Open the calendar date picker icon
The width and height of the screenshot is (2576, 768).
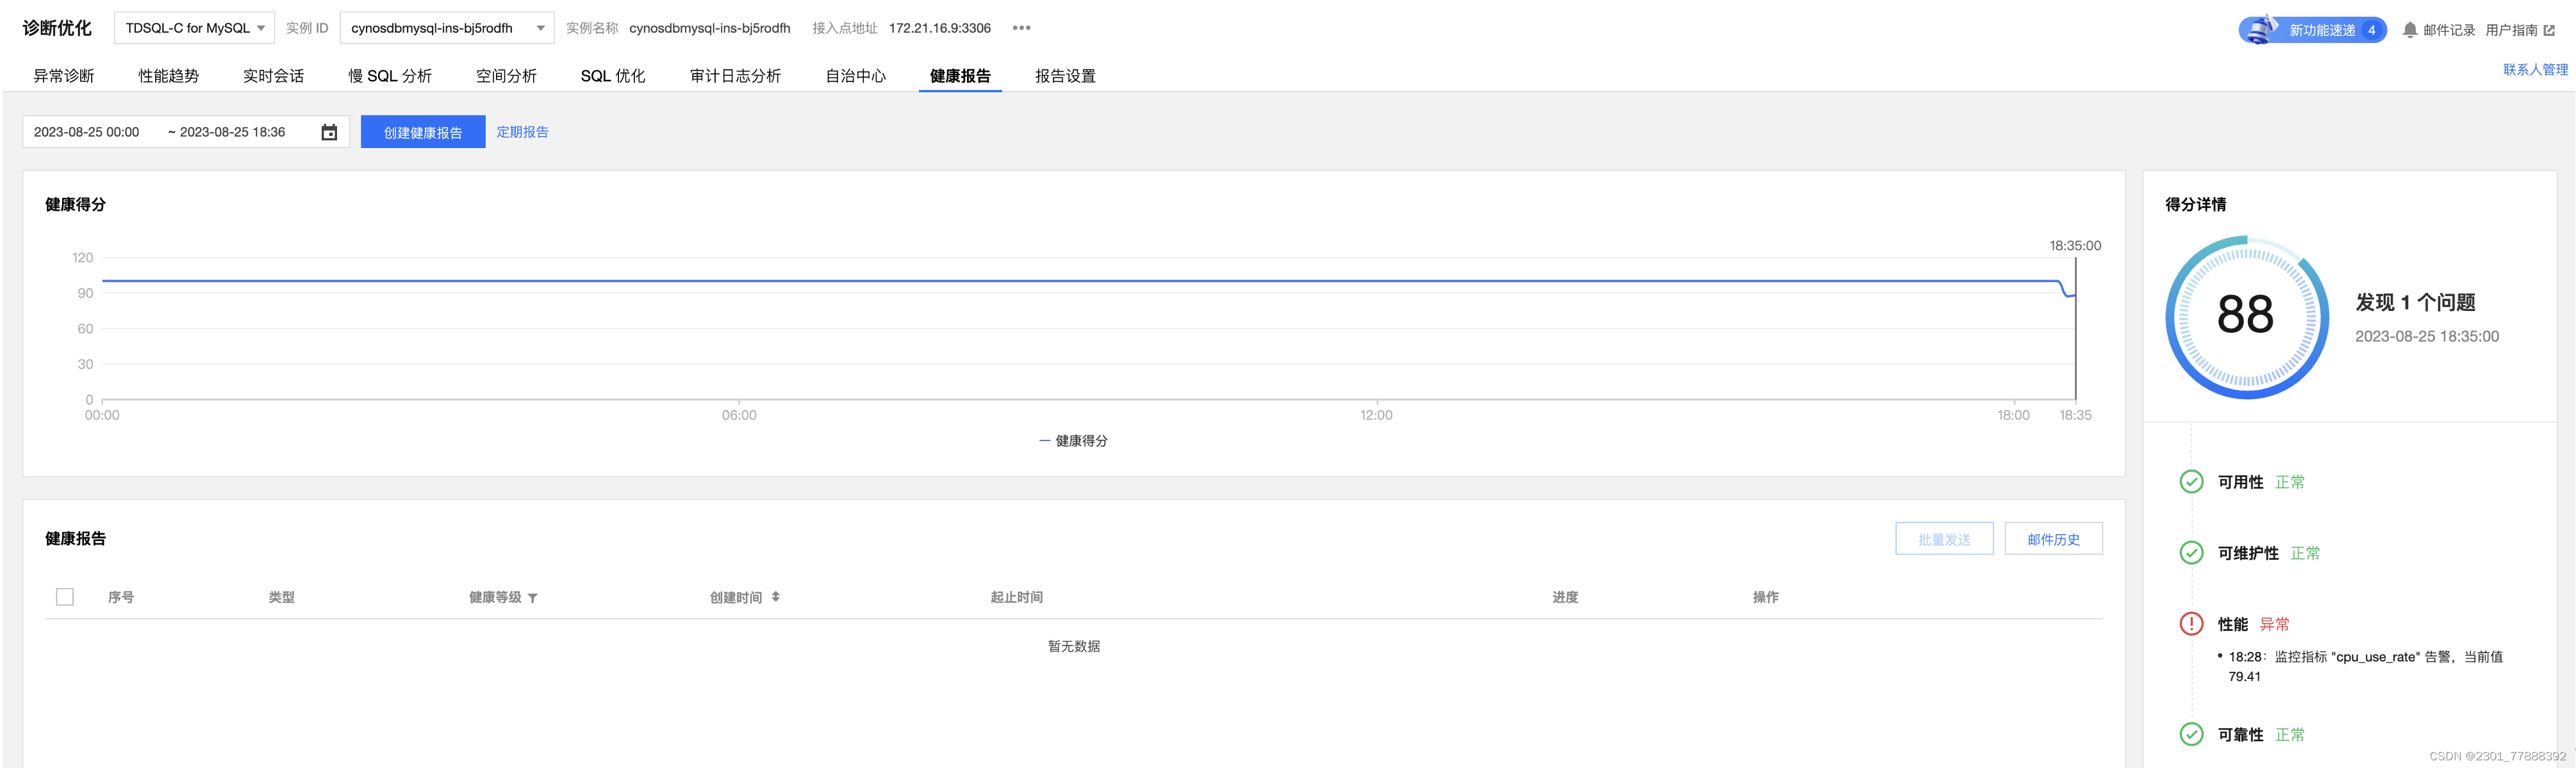coord(329,132)
